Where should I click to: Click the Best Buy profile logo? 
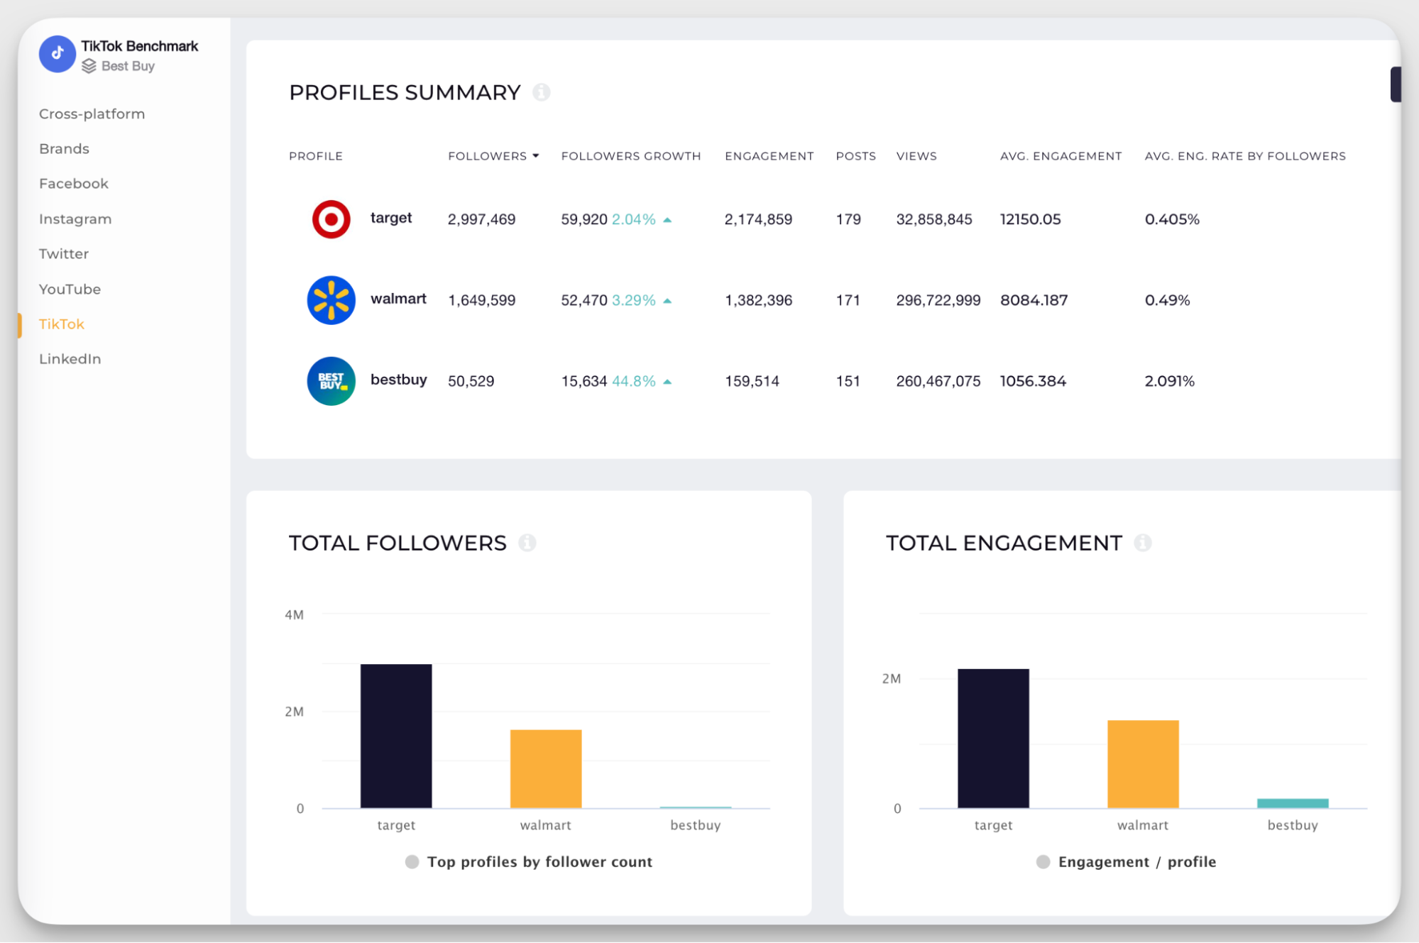(x=332, y=381)
